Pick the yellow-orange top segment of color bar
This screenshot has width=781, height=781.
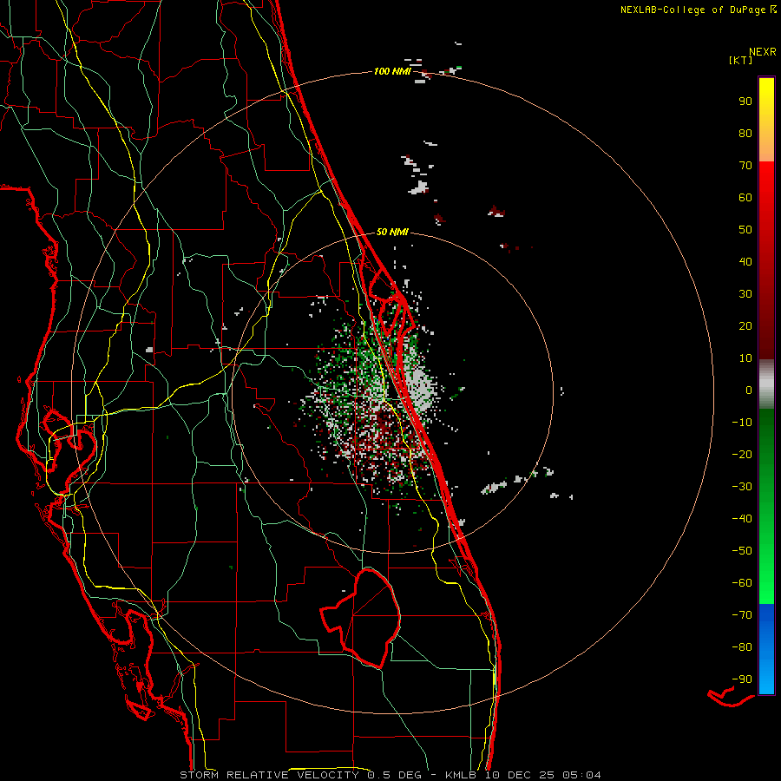[x=766, y=120]
